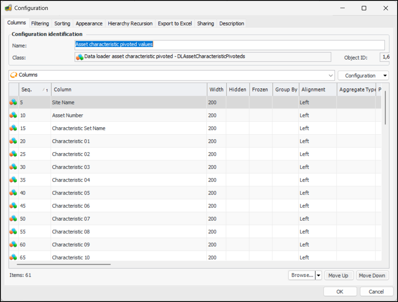Switch to the Filtering tab
The image size is (398, 302).
point(40,23)
